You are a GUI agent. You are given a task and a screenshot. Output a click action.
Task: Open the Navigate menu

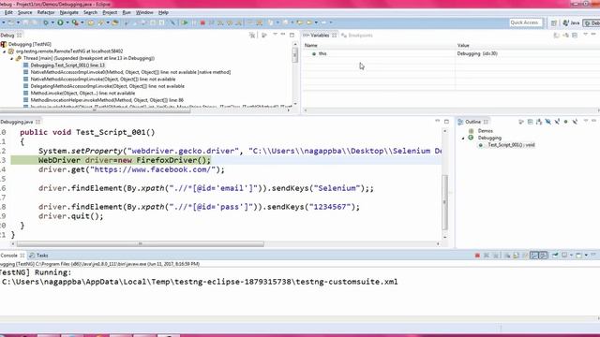(68, 12)
